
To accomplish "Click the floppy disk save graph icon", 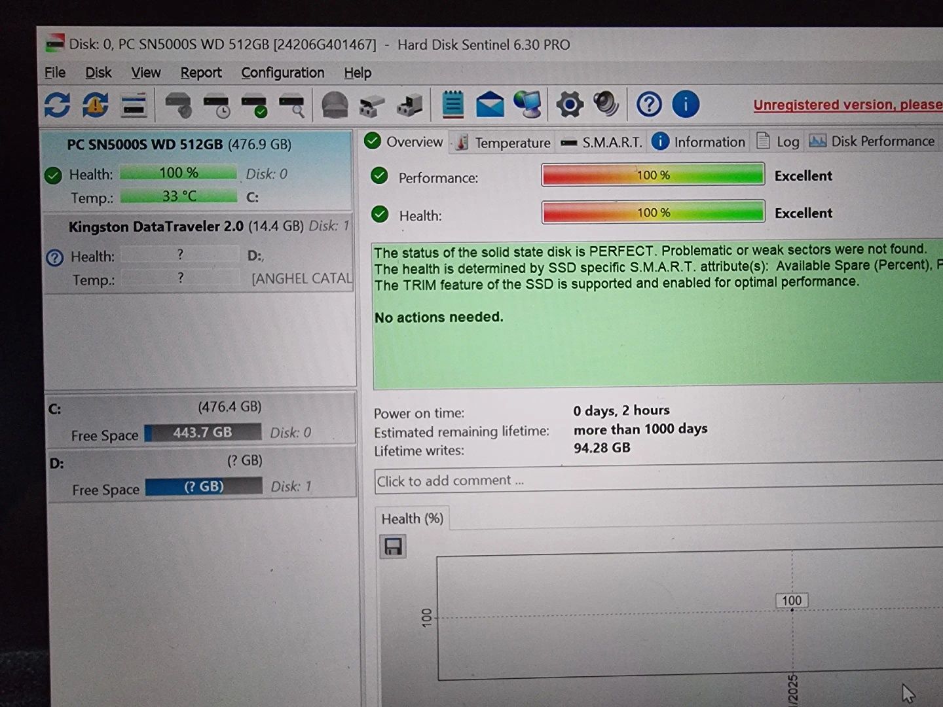I will click(x=393, y=547).
